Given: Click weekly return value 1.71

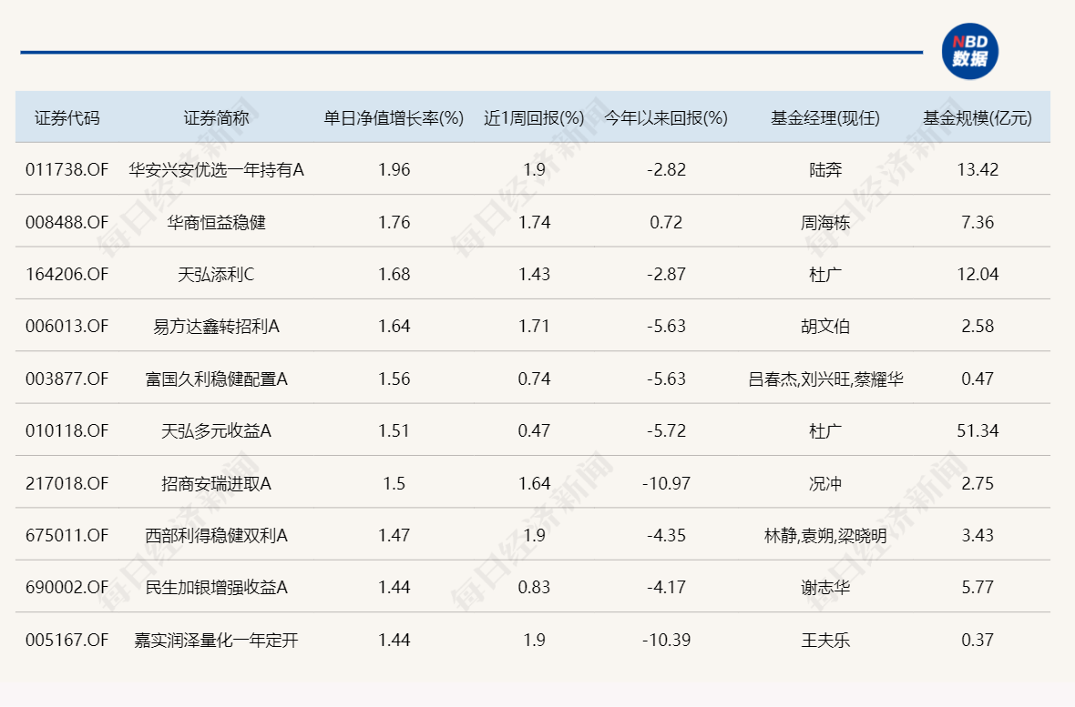Looking at the screenshot, I should coord(534,326).
